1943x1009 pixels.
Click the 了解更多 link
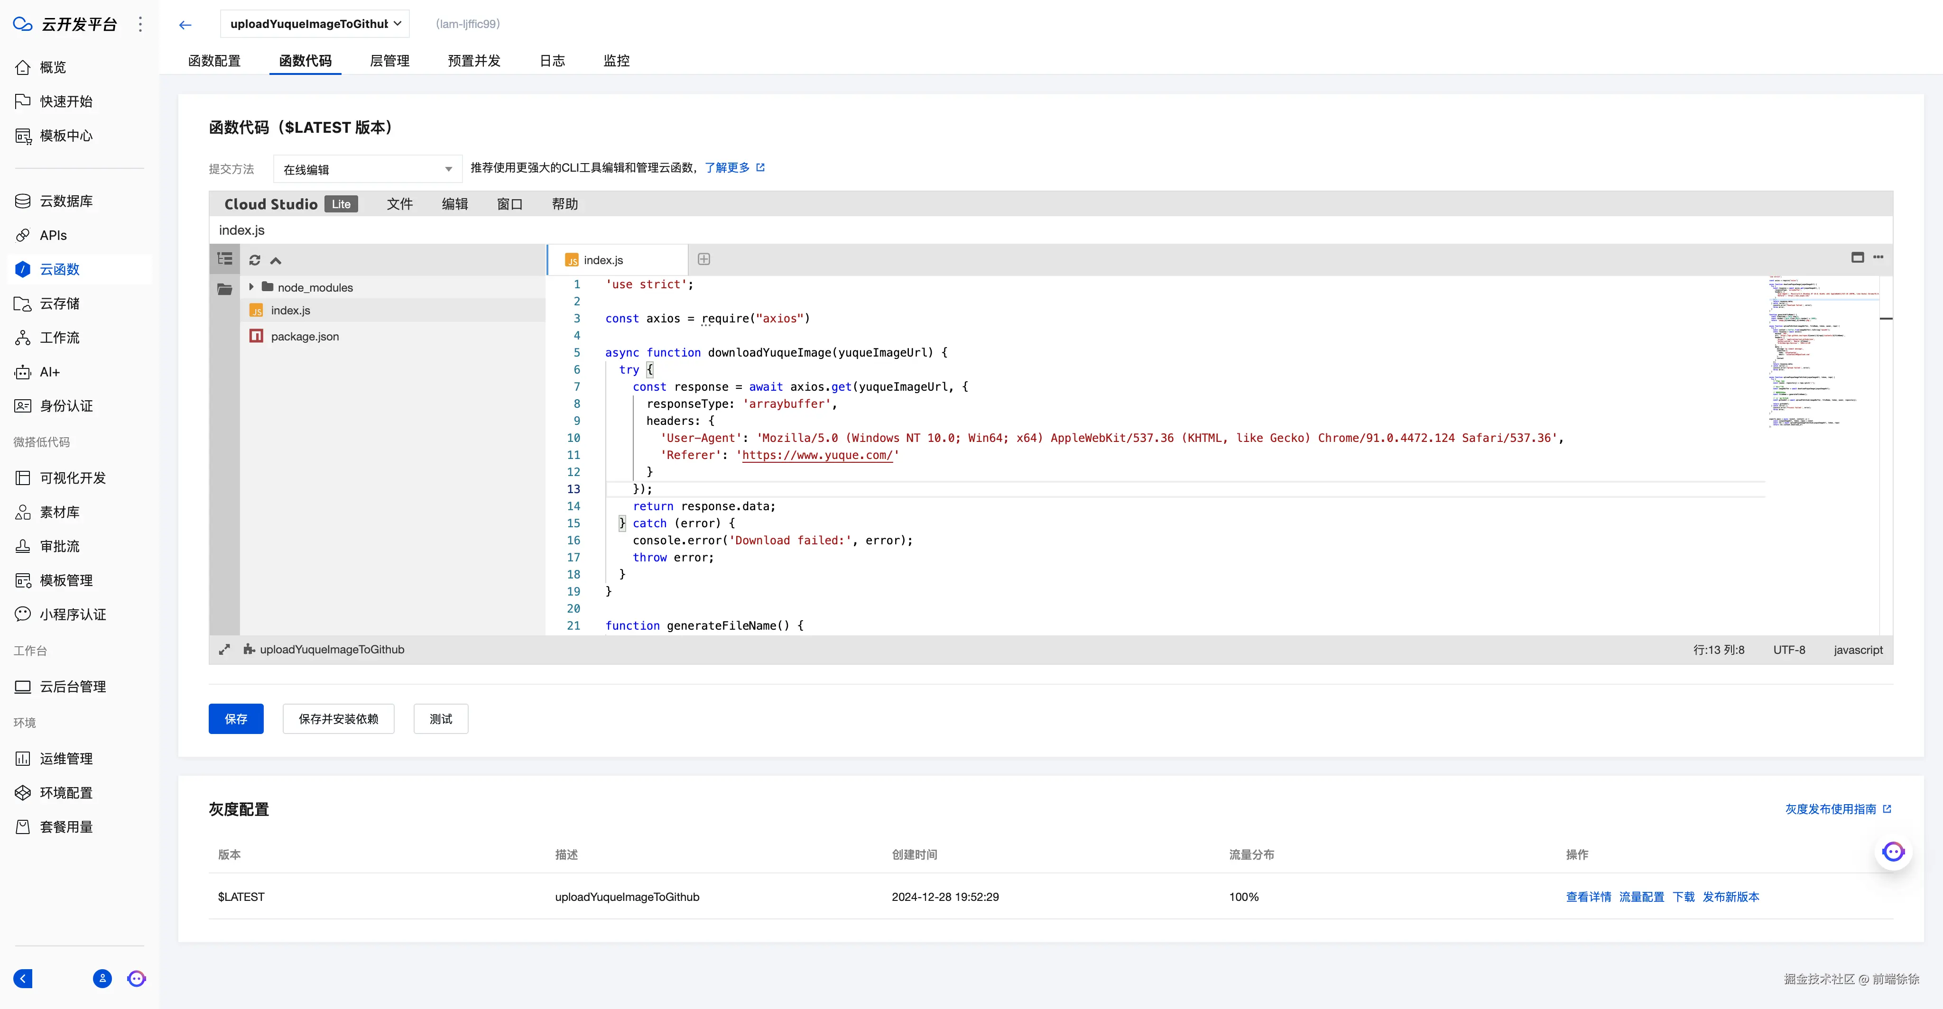coord(727,167)
